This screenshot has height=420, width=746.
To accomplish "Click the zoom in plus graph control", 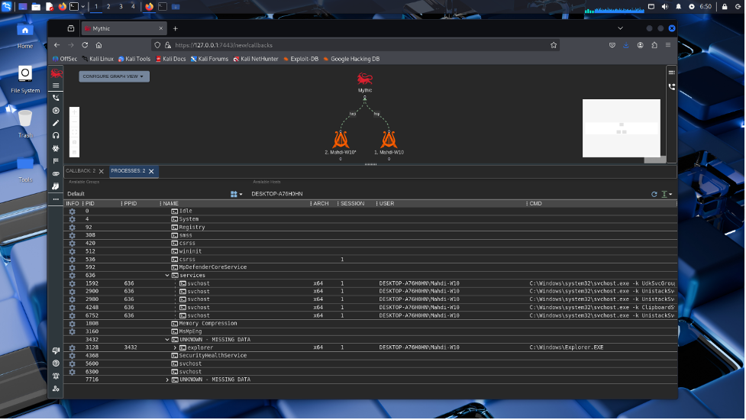I will [74, 112].
